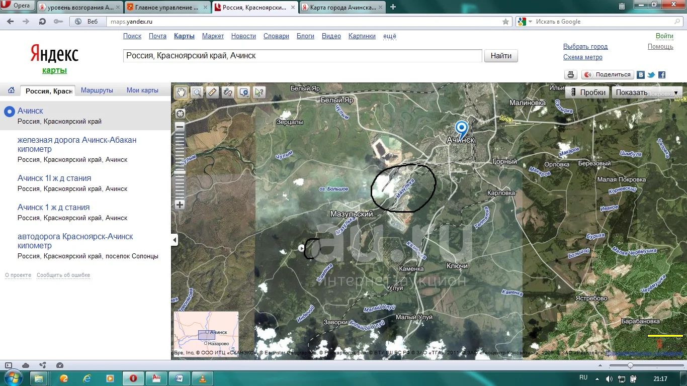The width and height of the screenshot is (687, 386).
Task: Click the browser reload button
Action: (x=43, y=22)
